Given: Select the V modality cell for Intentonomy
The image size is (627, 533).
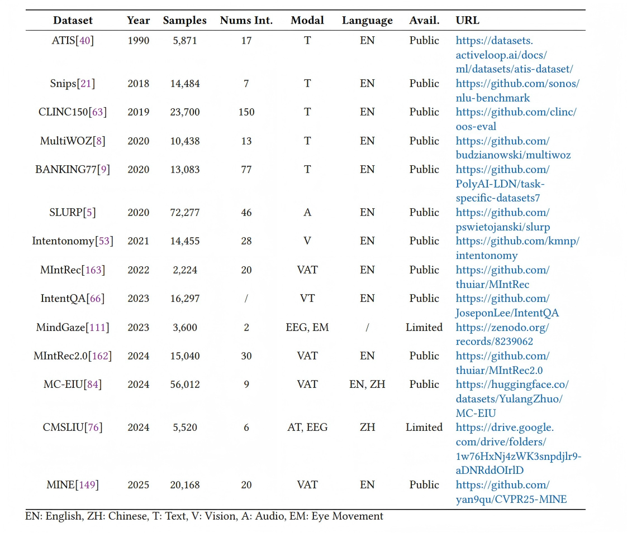Looking at the screenshot, I should [x=307, y=241].
